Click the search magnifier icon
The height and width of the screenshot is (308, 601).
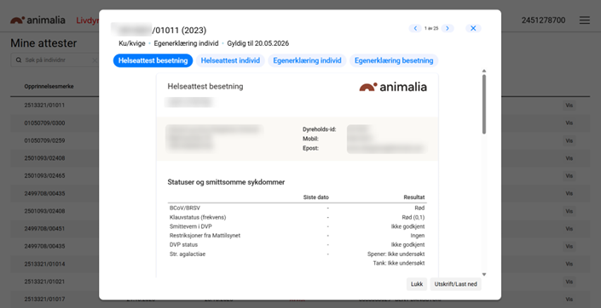click(x=19, y=60)
